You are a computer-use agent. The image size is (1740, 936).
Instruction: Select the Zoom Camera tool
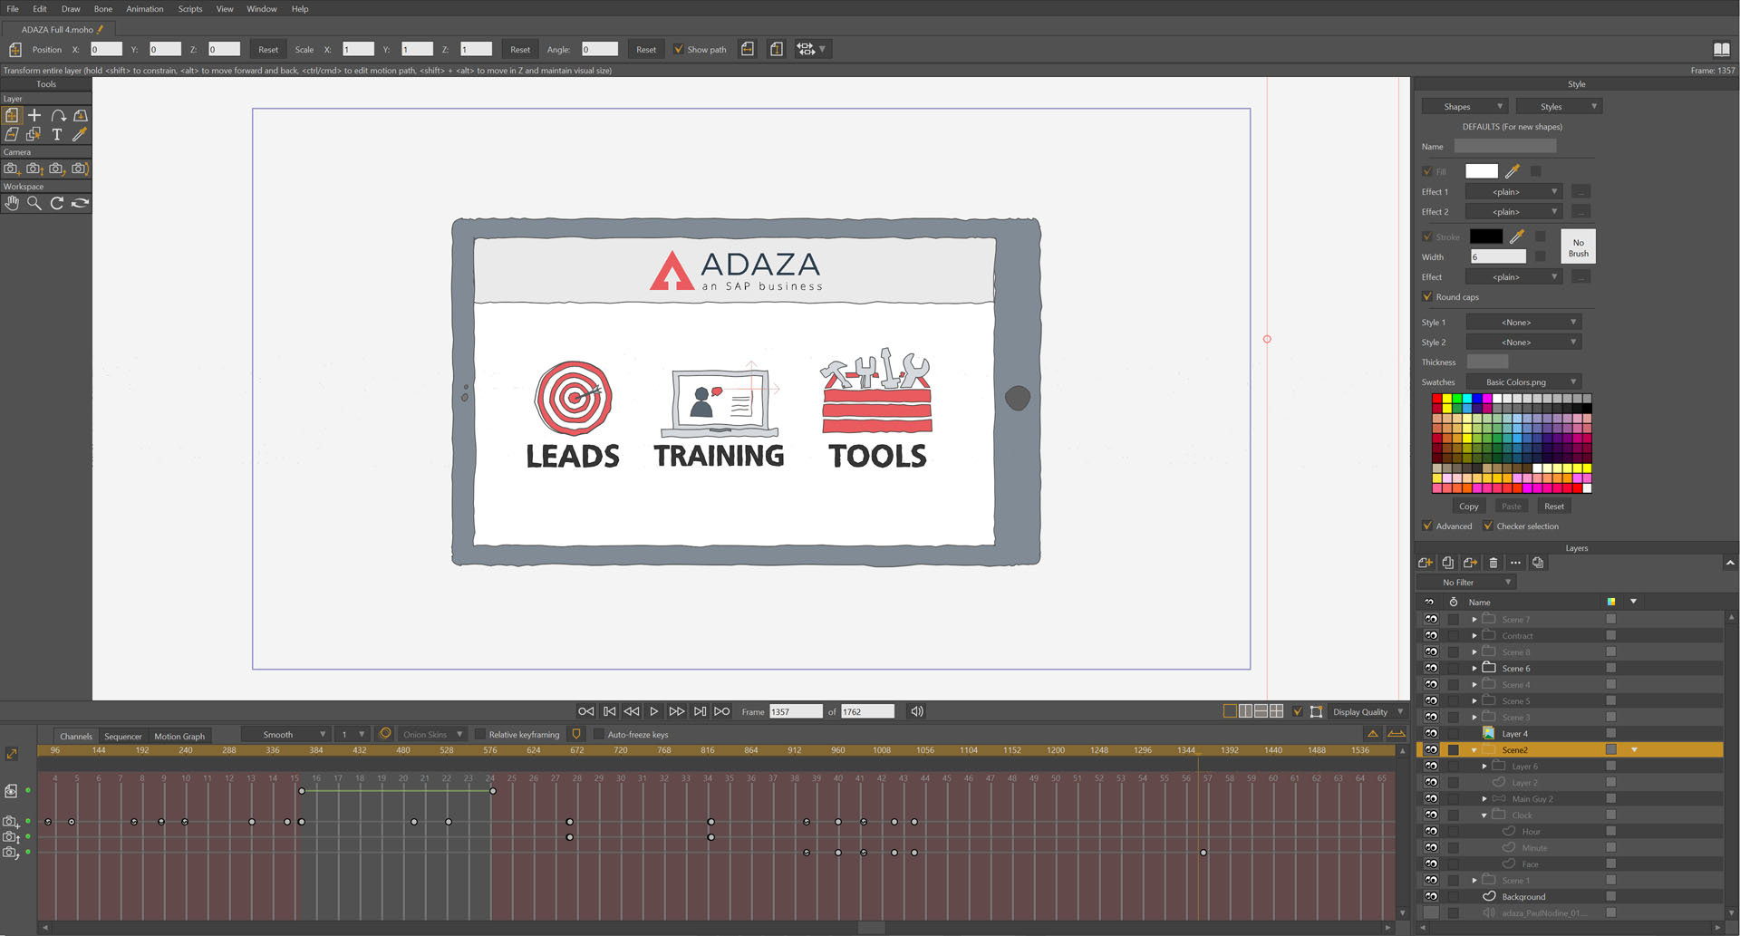34,169
